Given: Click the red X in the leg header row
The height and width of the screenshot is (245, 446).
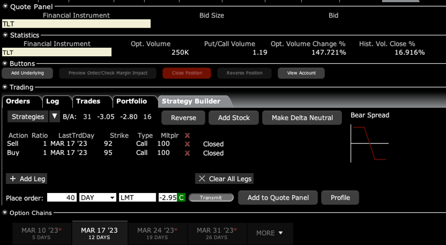Looking at the screenshot, I should click(187, 135).
